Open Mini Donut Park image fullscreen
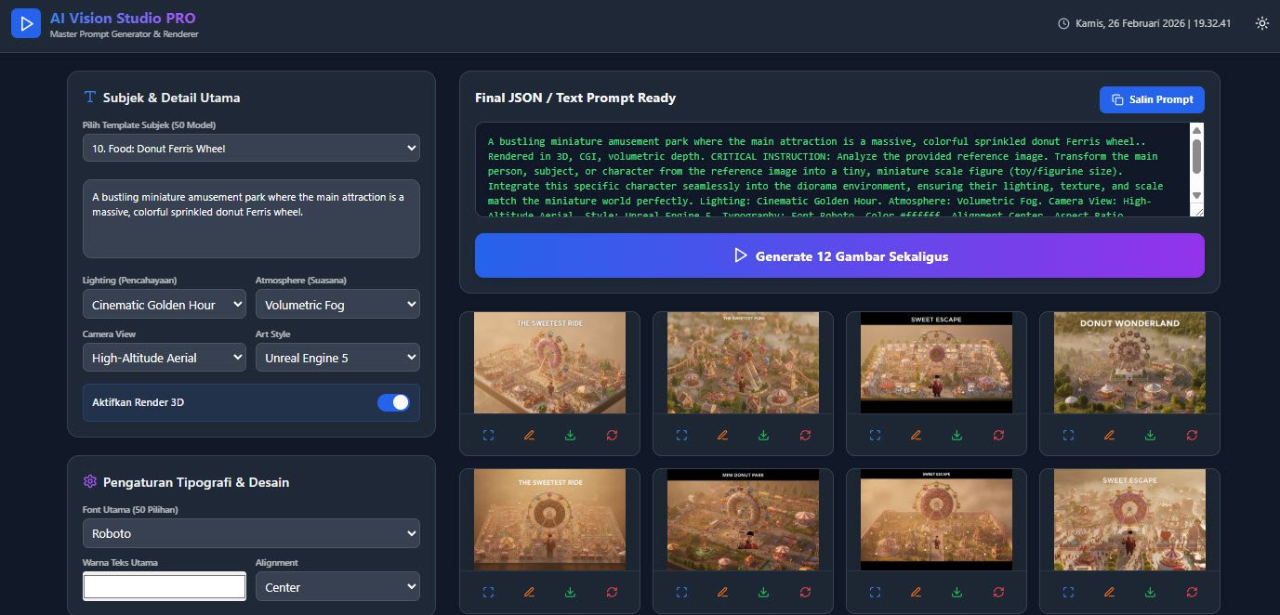The image size is (1280, 615). coord(681,592)
